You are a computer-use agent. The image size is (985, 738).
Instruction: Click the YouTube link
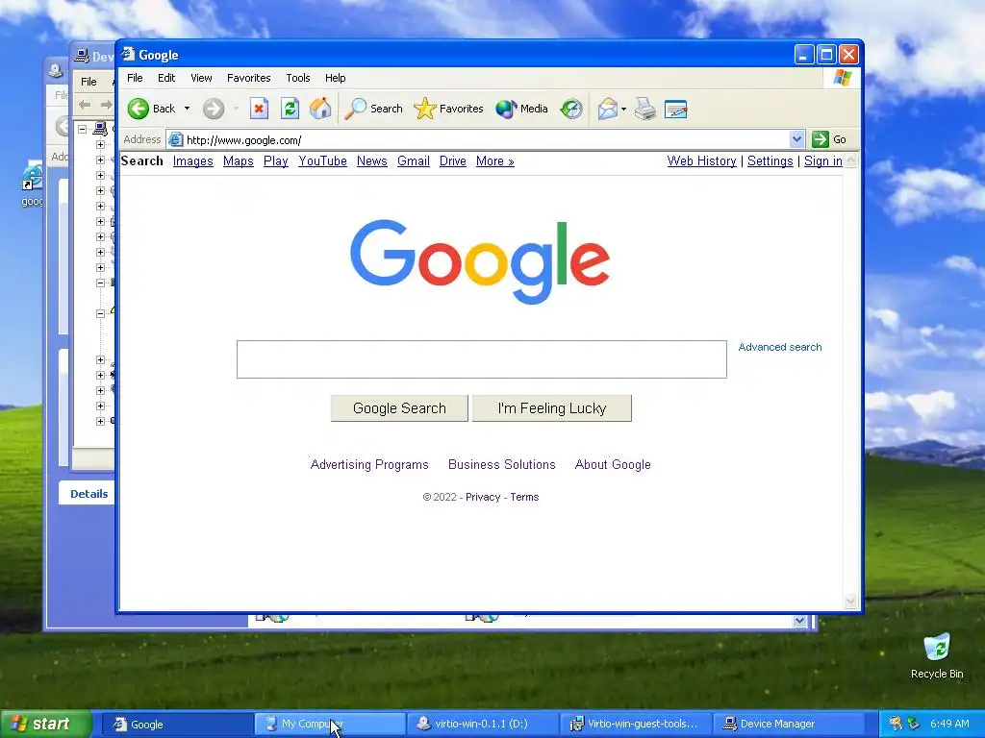[x=322, y=161]
